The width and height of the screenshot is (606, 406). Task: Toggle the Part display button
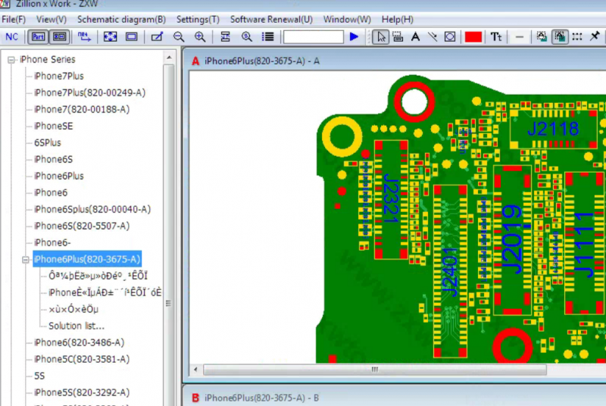[38, 37]
